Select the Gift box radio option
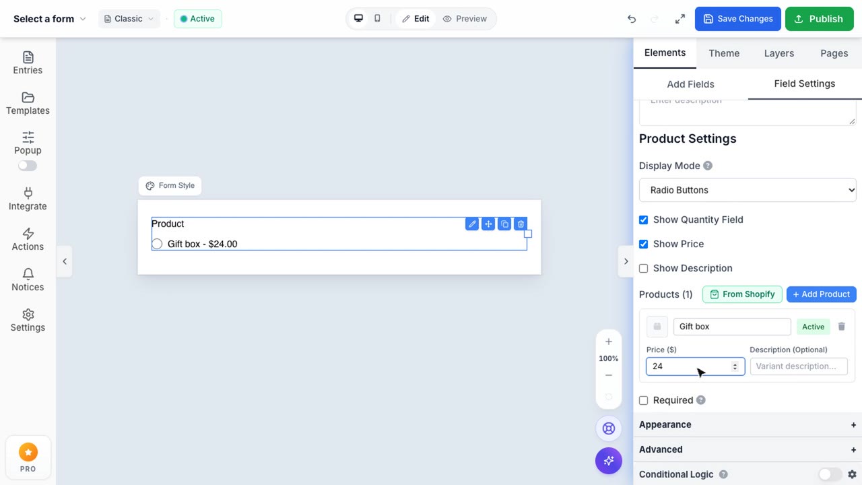The width and height of the screenshot is (862, 485). (157, 244)
